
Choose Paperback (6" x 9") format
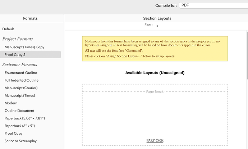coord(20,126)
